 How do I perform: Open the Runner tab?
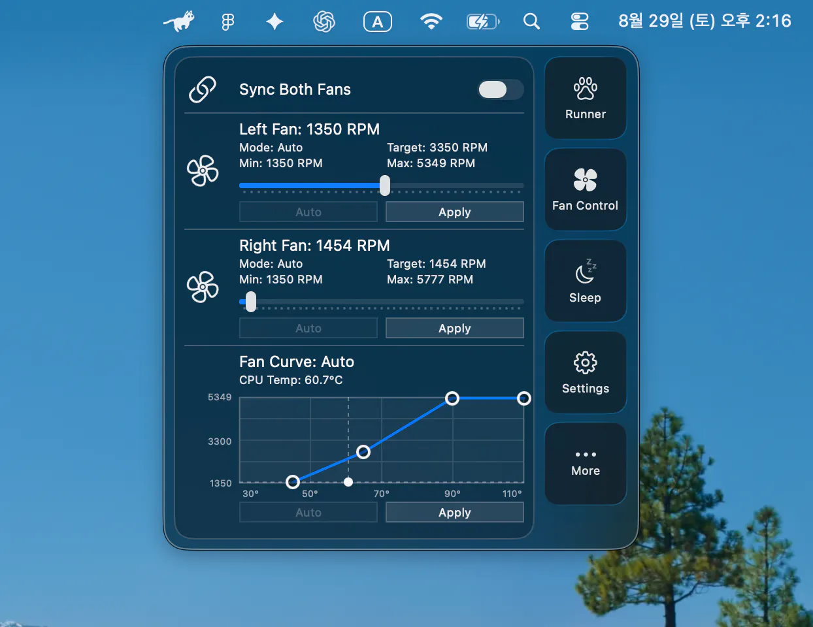[x=586, y=98]
